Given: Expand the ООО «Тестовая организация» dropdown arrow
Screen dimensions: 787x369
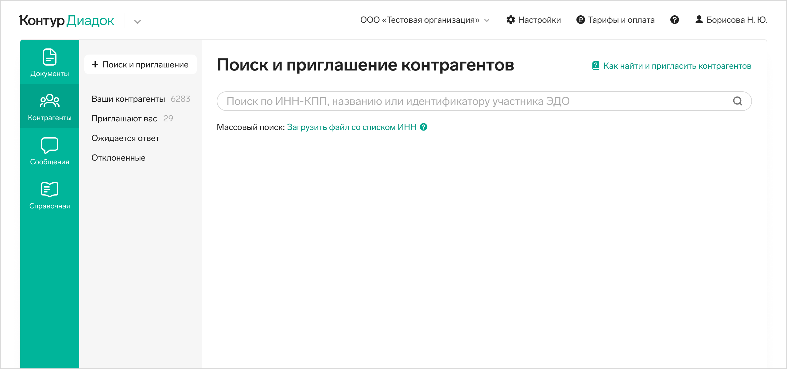Looking at the screenshot, I should pyautogui.click(x=487, y=21).
